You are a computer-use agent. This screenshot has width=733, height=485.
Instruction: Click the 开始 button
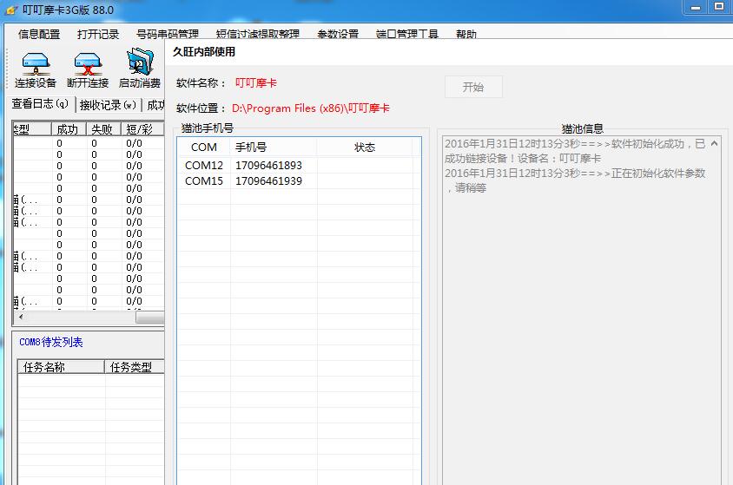pyautogui.click(x=473, y=87)
